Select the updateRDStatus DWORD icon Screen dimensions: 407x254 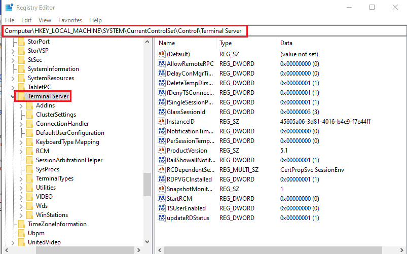(x=162, y=217)
